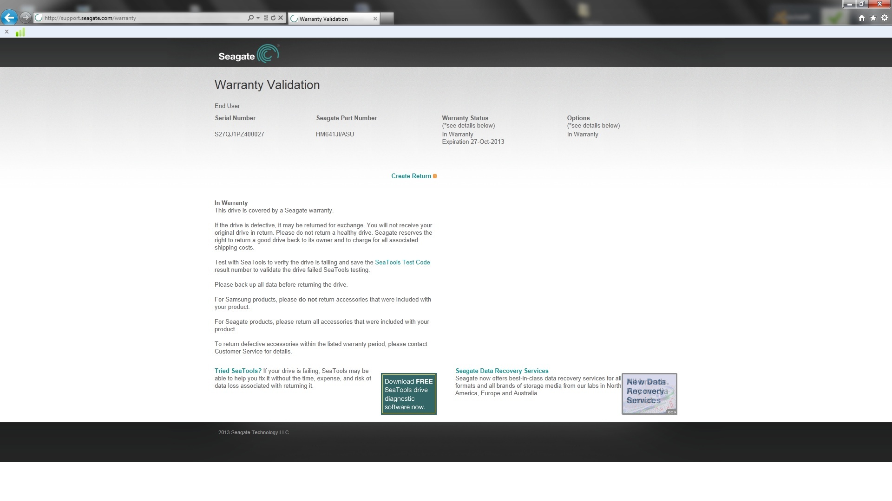
Task: Click the green signal bars toolbar icon
Action: [x=20, y=32]
